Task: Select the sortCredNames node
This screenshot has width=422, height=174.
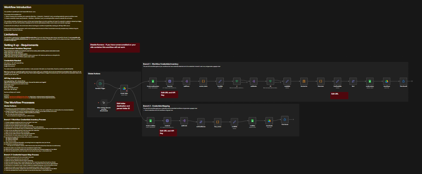Action: 201,121
